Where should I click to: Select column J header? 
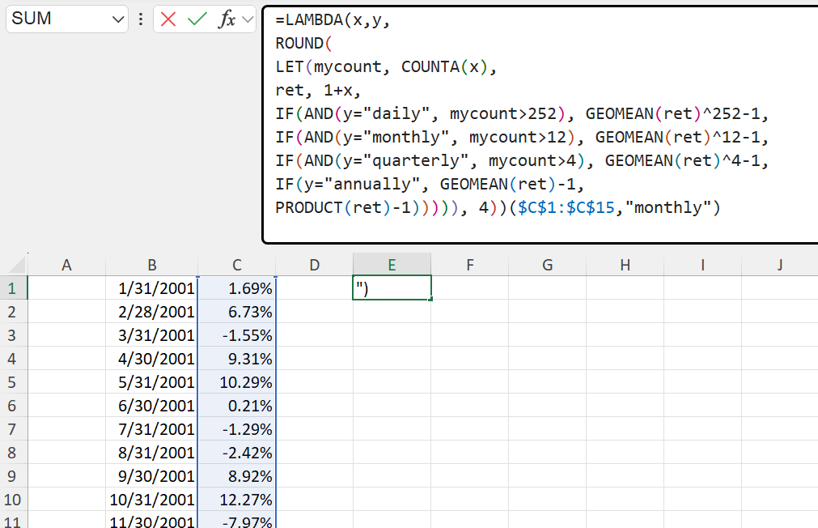tap(779, 265)
